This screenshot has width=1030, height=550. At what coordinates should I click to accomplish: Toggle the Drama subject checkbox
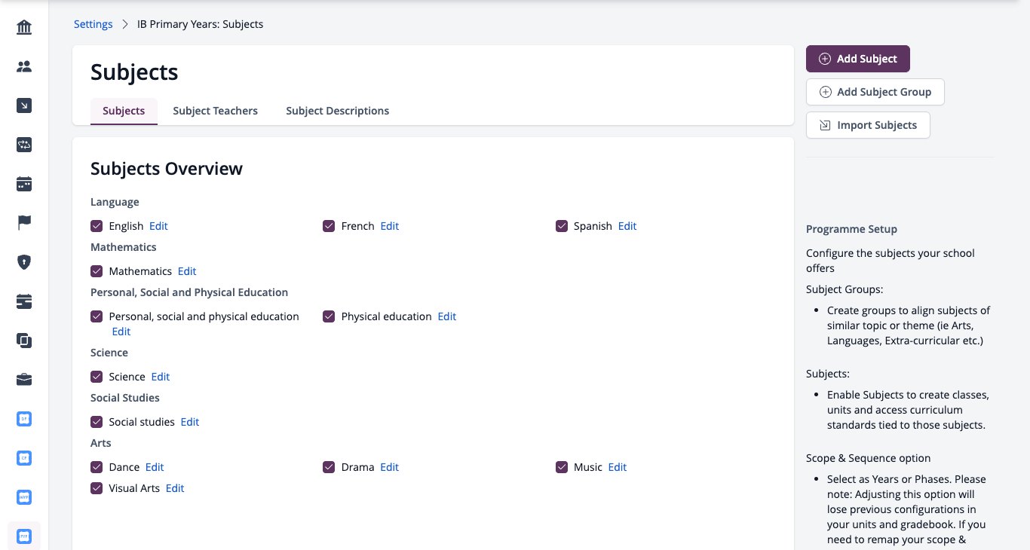pos(329,467)
